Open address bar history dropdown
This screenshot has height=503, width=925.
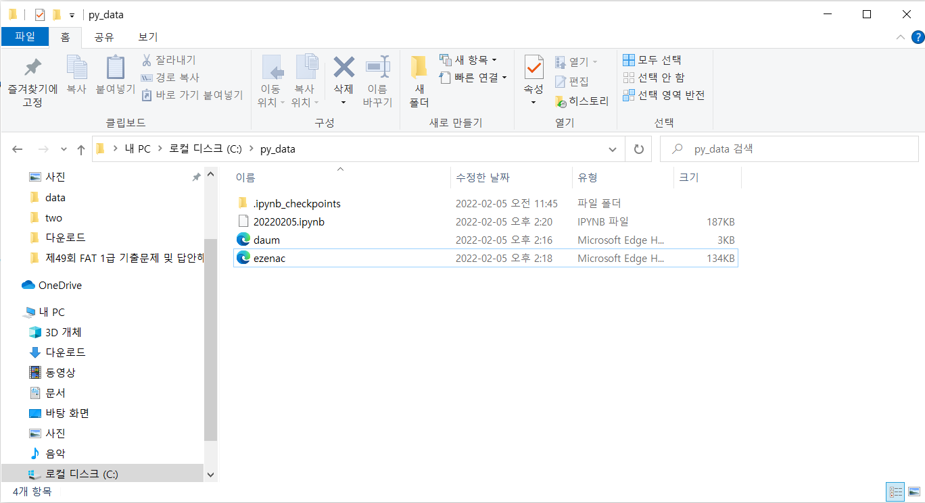613,149
